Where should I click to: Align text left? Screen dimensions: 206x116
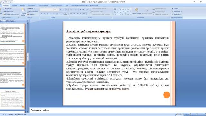coord(71,14)
